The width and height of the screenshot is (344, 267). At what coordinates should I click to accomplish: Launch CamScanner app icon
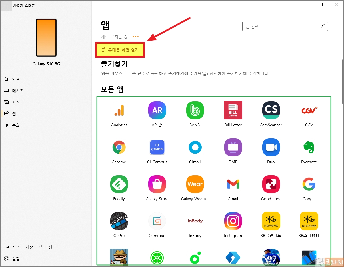(x=271, y=110)
